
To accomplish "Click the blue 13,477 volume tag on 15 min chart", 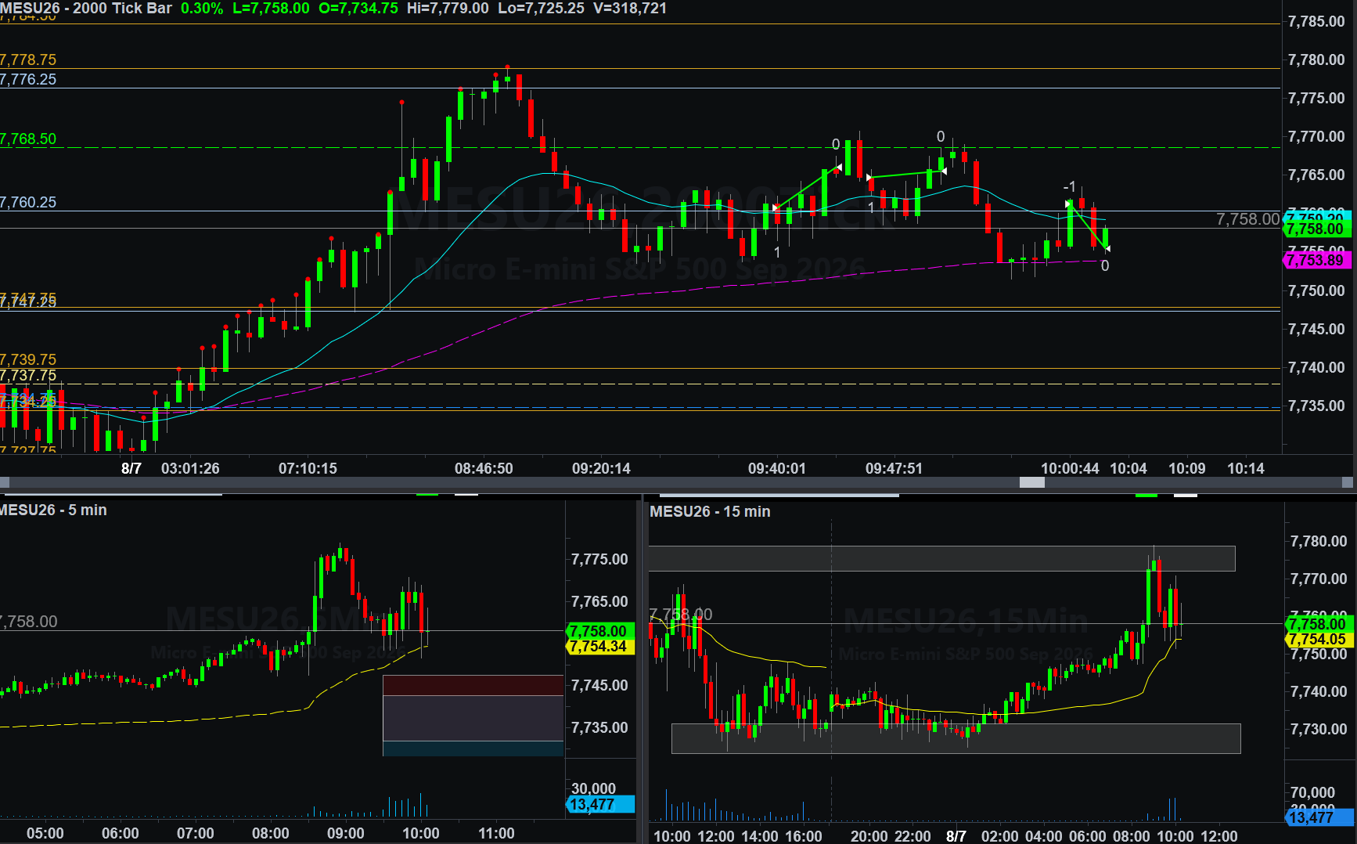I will point(1319,817).
